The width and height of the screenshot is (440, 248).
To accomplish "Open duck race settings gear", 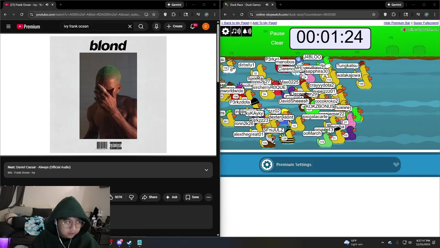I will pyautogui.click(x=225, y=31).
